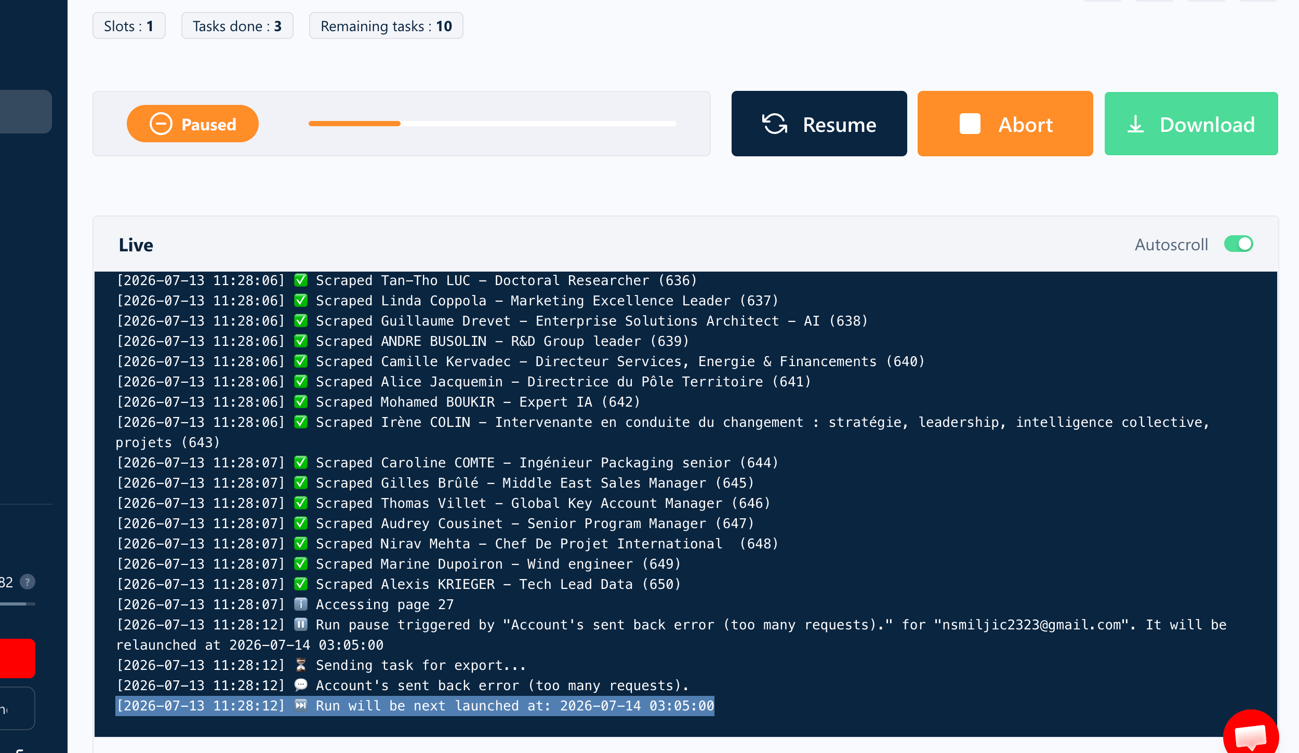Click the Live section heading
Screen dimensions: 1299x753
136,245
